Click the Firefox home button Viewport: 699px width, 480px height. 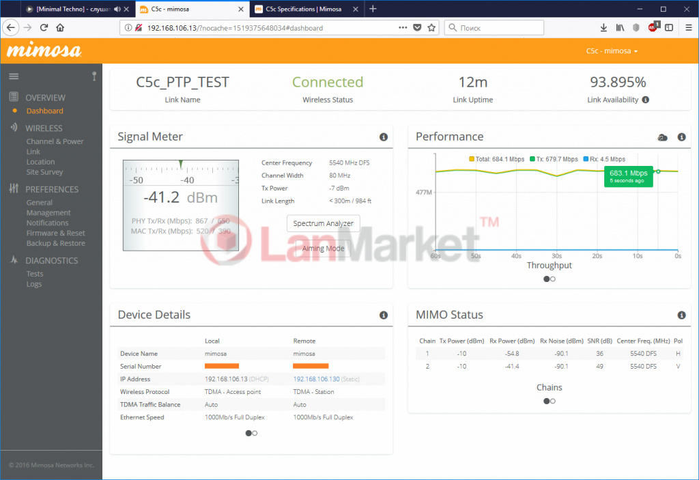[x=60, y=28]
